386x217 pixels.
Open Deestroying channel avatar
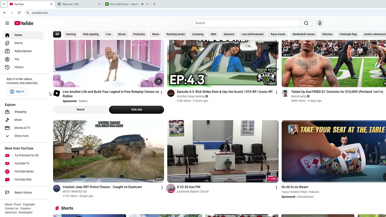pyautogui.click(x=285, y=93)
